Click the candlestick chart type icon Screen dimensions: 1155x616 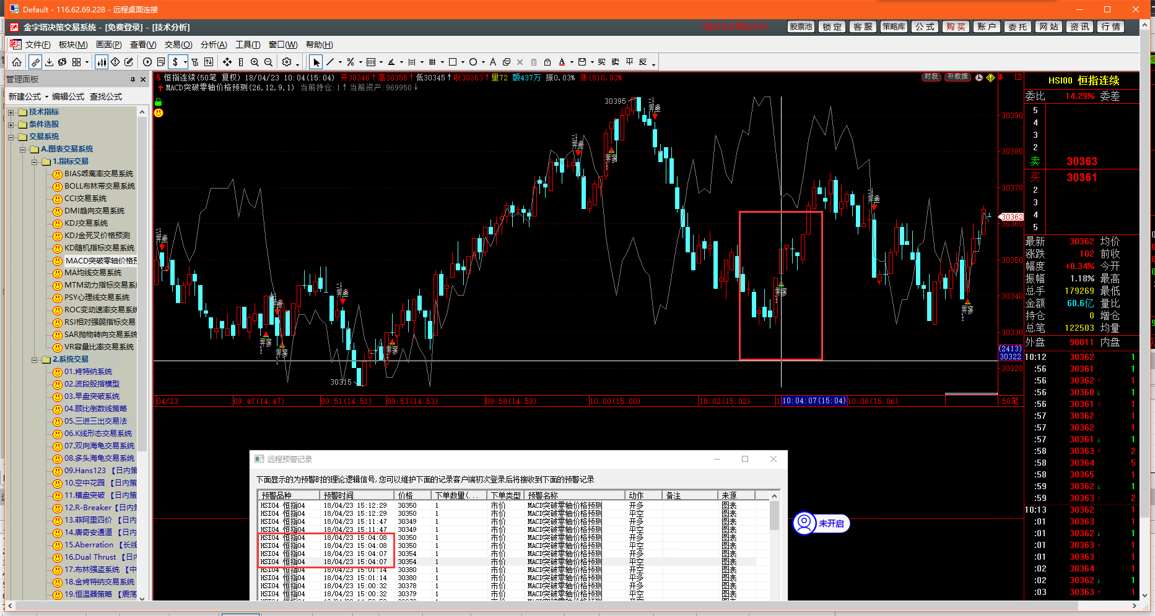[101, 62]
